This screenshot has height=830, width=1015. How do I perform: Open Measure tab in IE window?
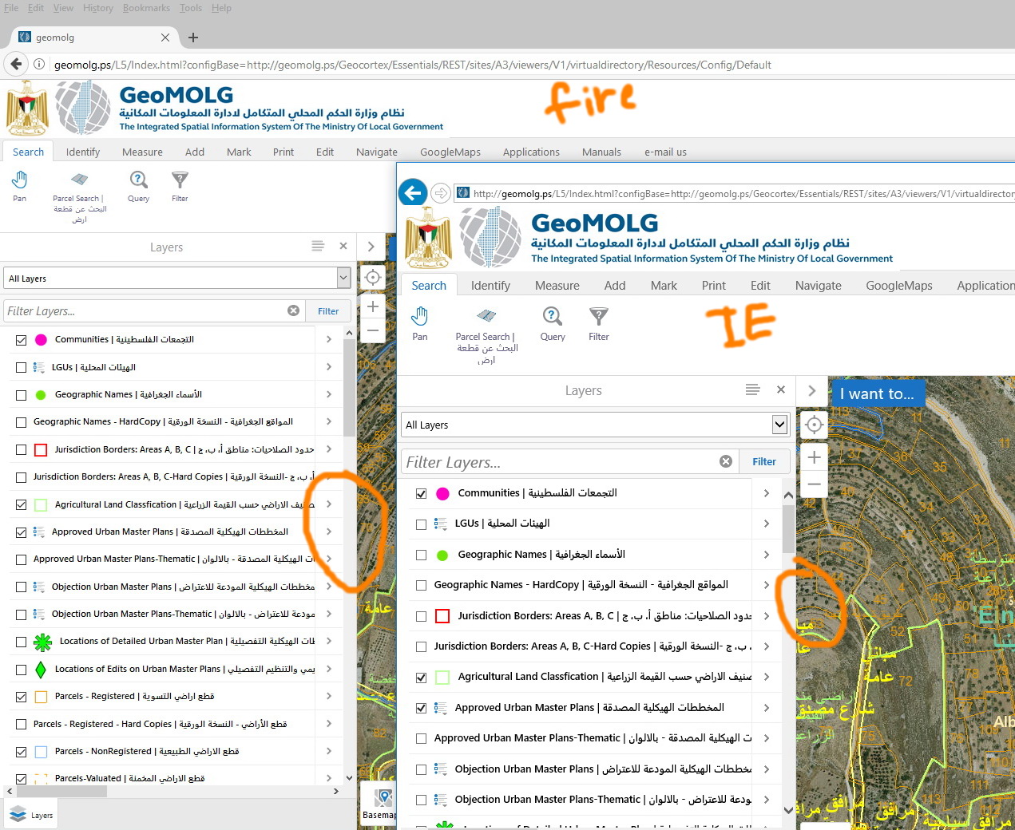(x=557, y=285)
